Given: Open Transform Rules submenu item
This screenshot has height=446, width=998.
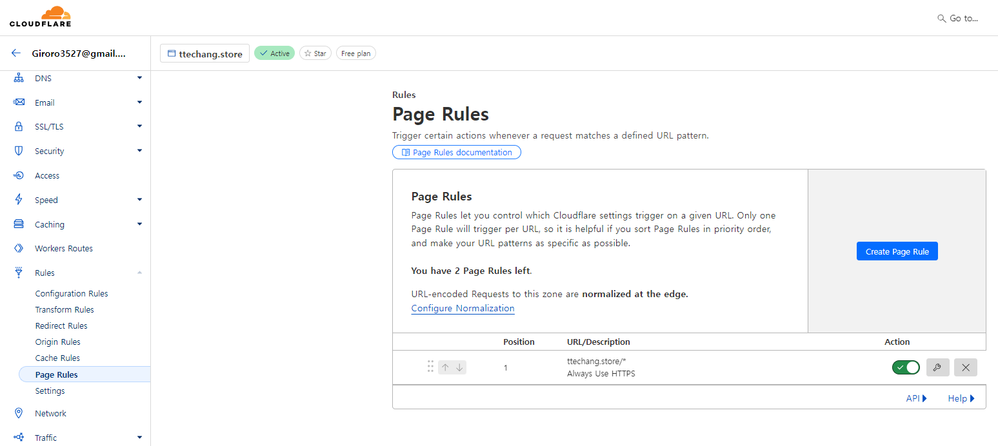Looking at the screenshot, I should pyautogui.click(x=65, y=309).
